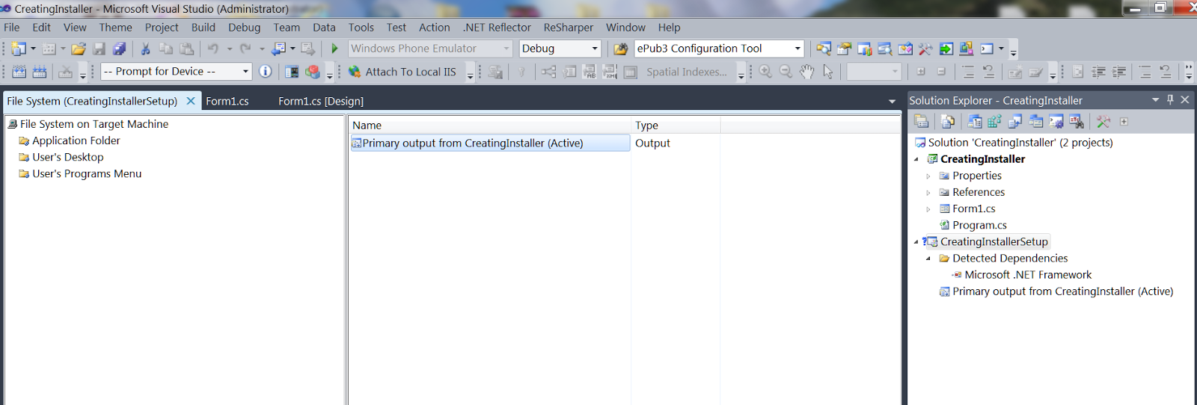Click the Cut scissors icon in toolbar
This screenshot has width=1197, height=405.
(145, 49)
